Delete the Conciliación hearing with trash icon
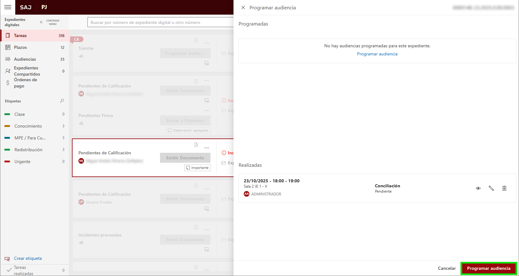The width and height of the screenshot is (519, 276). point(504,188)
